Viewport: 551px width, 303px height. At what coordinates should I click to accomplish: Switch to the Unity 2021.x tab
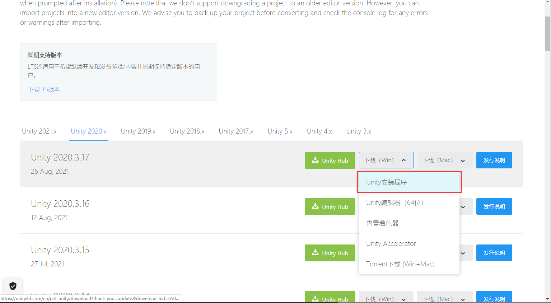click(39, 131)
